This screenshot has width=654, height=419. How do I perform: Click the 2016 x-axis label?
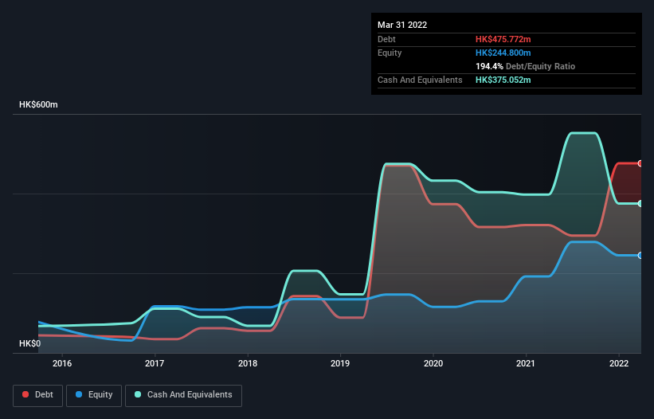[62, 363]
